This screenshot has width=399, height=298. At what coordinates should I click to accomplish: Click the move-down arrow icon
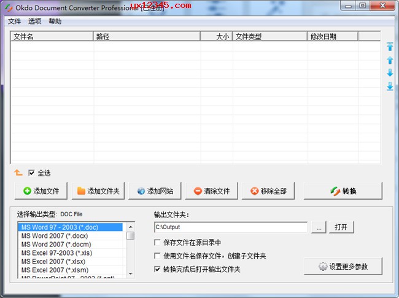click(389, 73)
